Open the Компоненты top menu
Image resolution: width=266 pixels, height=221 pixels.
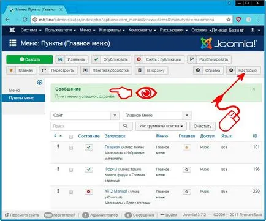coord(142,30)
